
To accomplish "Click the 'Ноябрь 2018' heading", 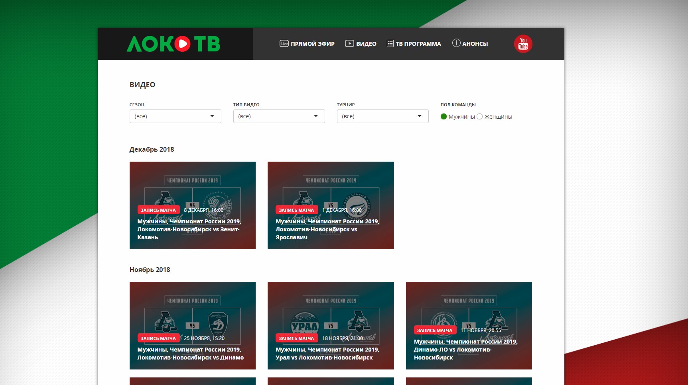I will [150, 270].
